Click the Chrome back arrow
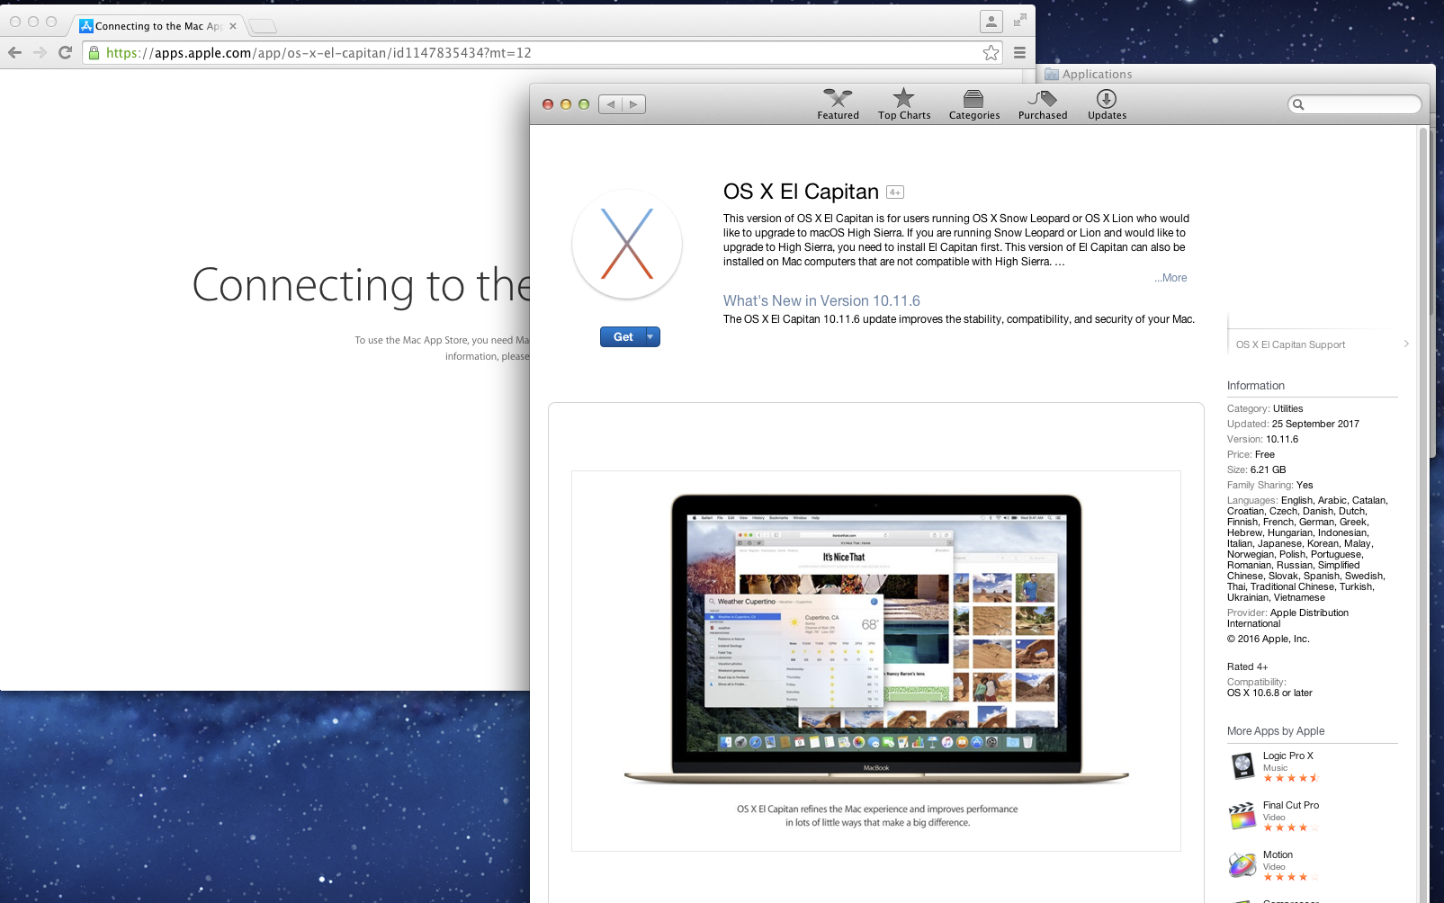Image resolution: width=1444 pixels, height=903 pixels. (x=14, y=52)
